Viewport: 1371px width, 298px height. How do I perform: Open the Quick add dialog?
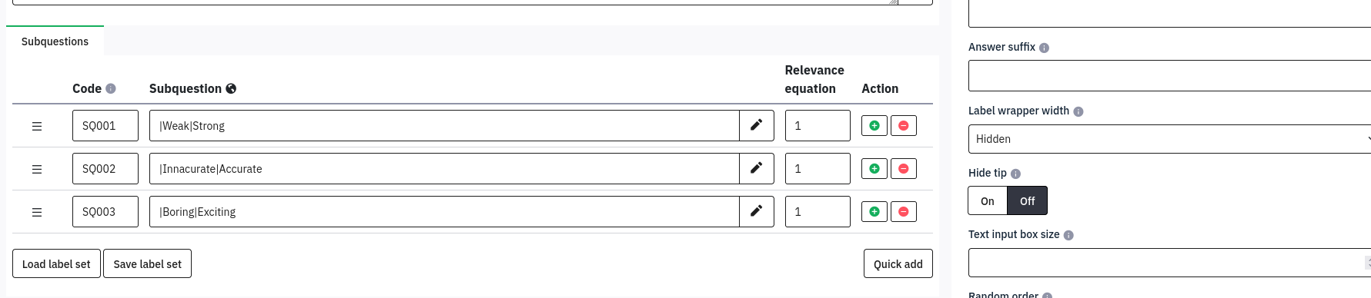point(898,263)
